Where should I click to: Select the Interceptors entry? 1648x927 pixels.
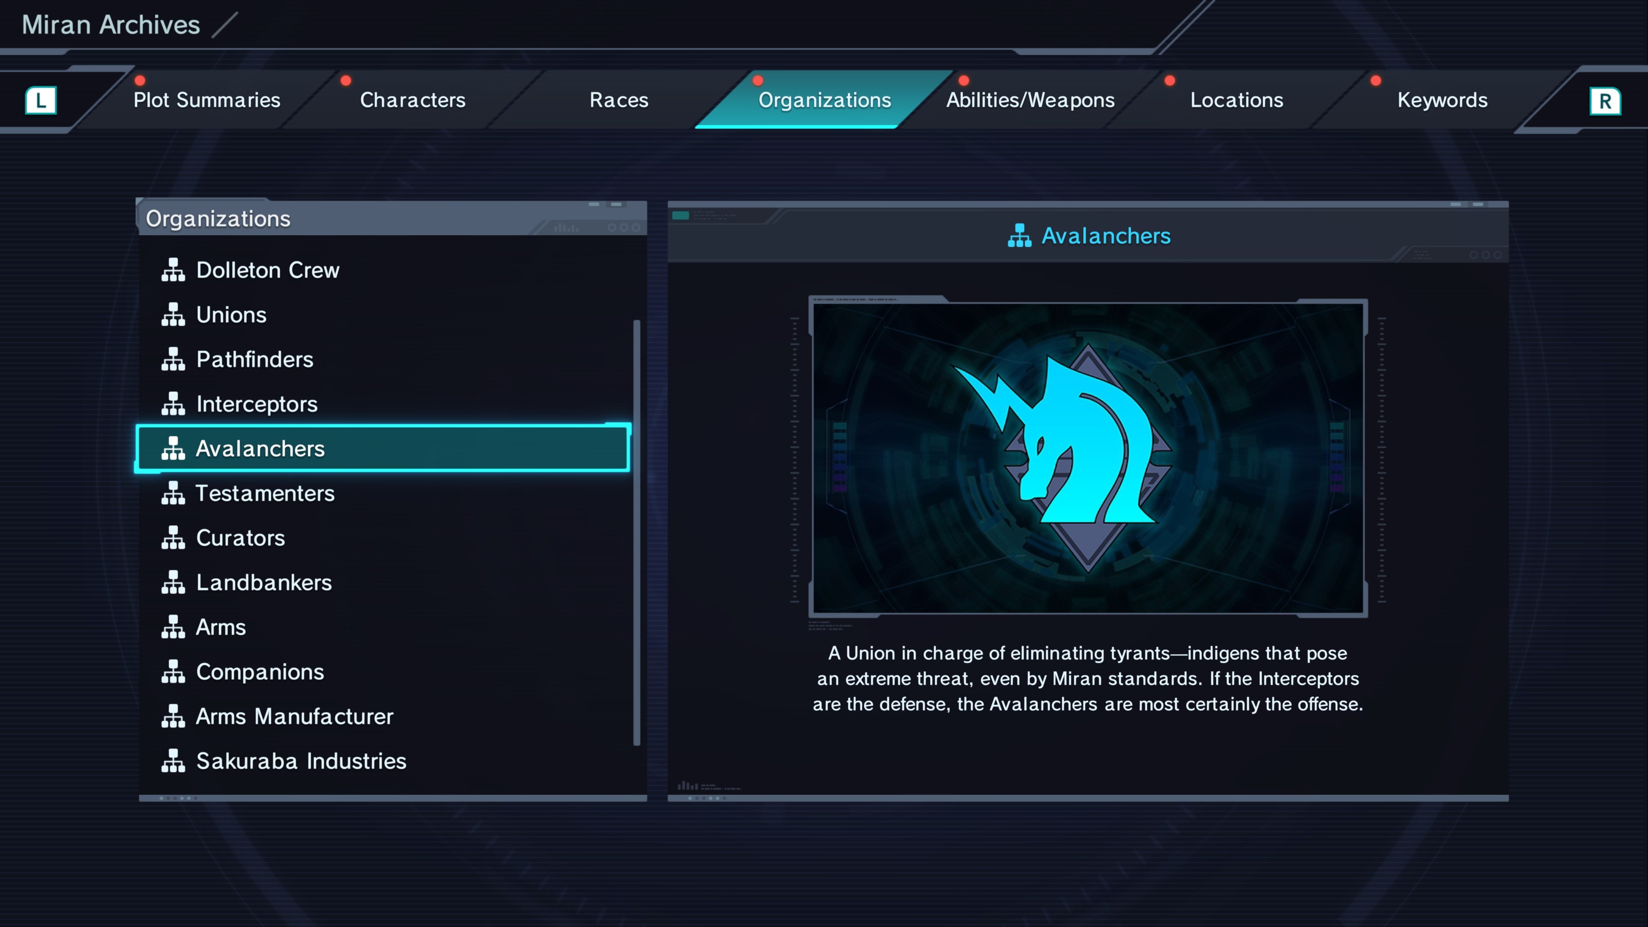[257, 404]
